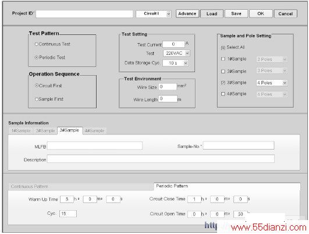The height and width of the screenshot is (234, 309).
Task: Switch to the 4#Sample information tab
Action: tap(94, 131)
